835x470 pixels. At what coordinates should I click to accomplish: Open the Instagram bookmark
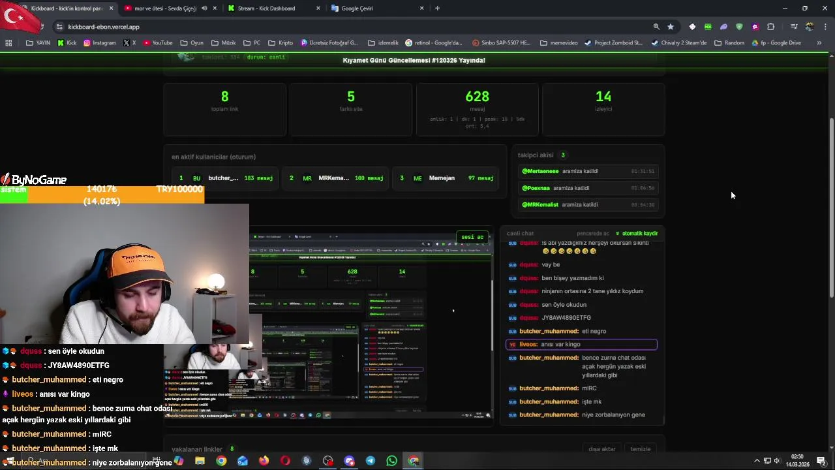tap(99, 43)
